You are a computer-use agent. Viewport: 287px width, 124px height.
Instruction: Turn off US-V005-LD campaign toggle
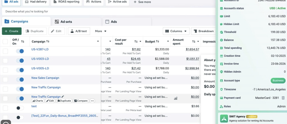20,70
